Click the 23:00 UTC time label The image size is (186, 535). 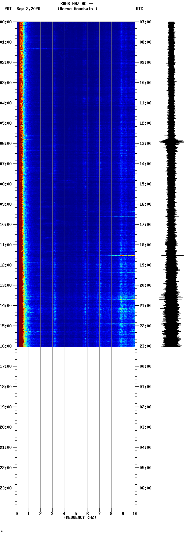(146, 346)
